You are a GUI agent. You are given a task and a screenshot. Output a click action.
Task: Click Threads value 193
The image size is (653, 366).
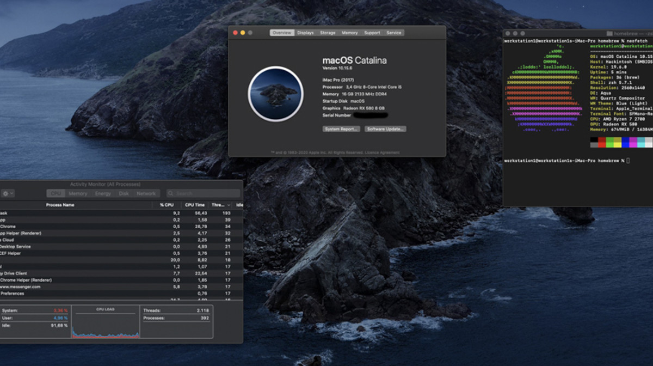(x=226, y=213)
